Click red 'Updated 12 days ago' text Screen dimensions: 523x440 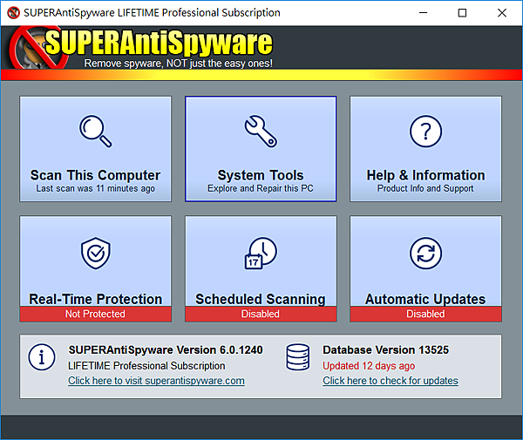click(x=369, y=366)
